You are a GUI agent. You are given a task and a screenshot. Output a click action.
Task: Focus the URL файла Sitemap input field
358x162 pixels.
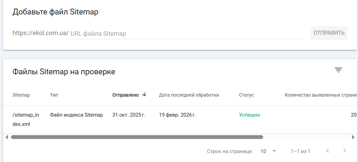187,34
